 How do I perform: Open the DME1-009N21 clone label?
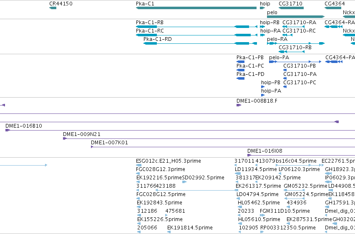pos(82,134)
